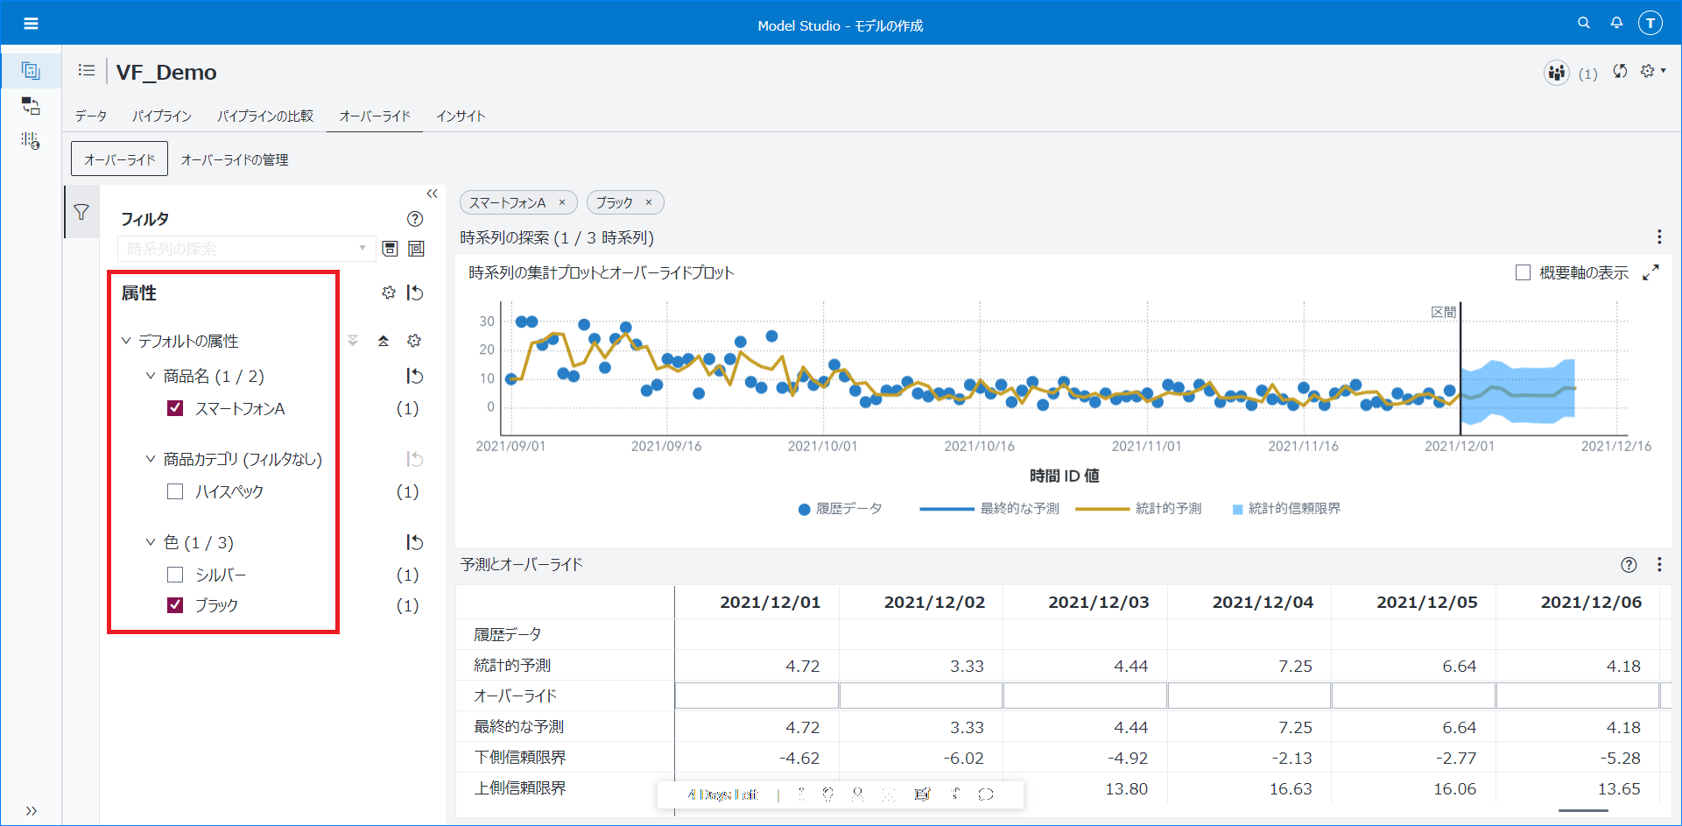Screen dimensions: 1682x826
Task: Click the project list icon beside VF_Demo
Action: pyautogui.click(x=86, y=70)
